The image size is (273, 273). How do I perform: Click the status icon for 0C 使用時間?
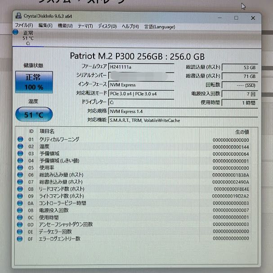click(x=20, y=217)
